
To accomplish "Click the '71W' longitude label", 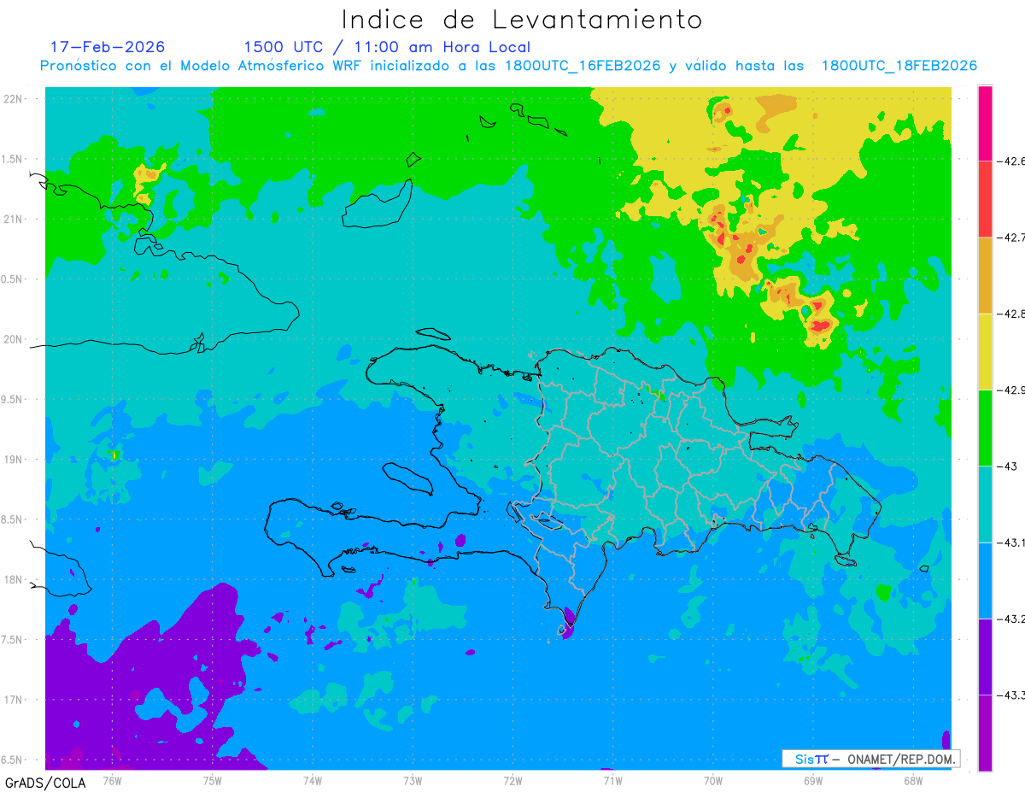I will (x=612, y=780).
